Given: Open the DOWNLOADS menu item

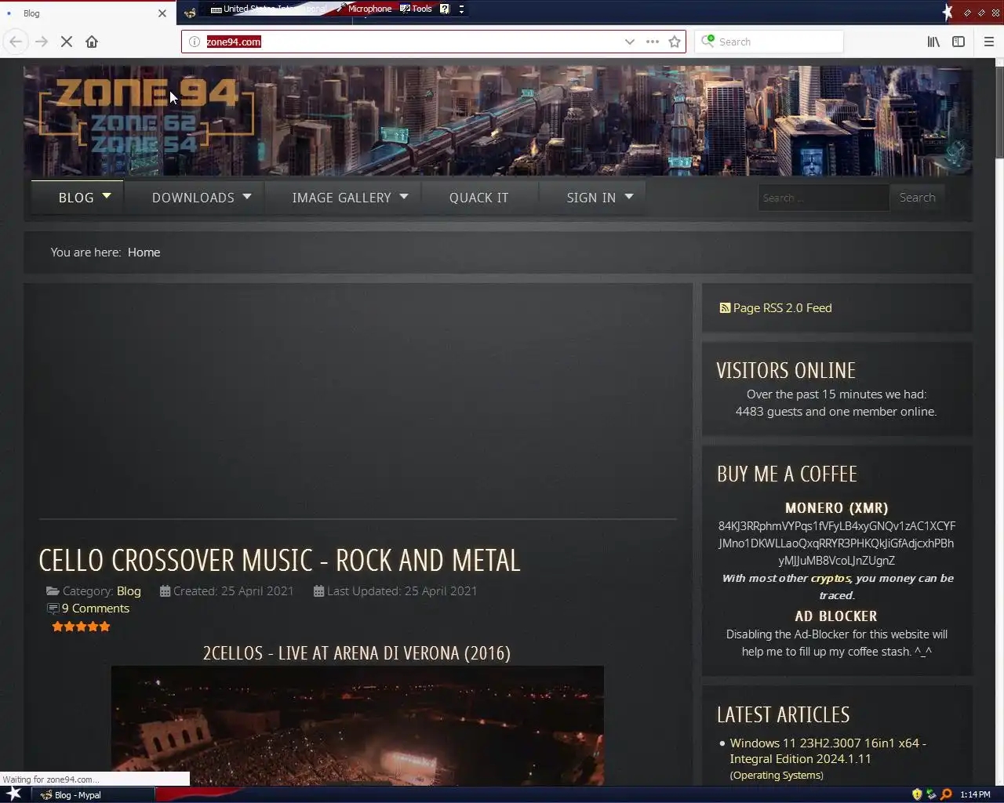Looking at the screenshot, I should (193, 198).
